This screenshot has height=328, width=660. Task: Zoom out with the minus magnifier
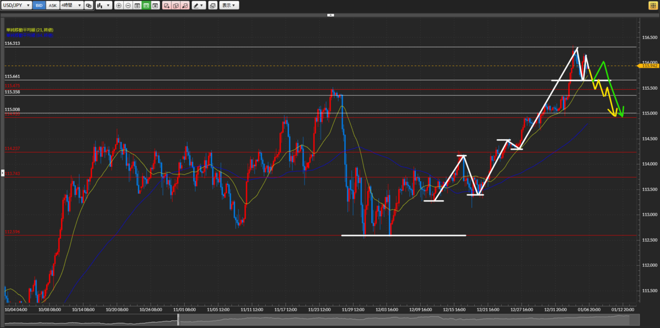click(128, 5)
